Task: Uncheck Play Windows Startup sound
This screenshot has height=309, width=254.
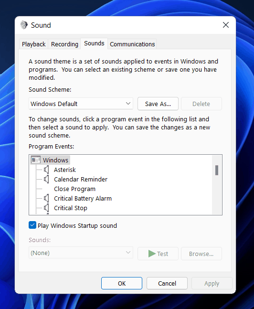Action: pyautogui.click(x=32, y=225)
